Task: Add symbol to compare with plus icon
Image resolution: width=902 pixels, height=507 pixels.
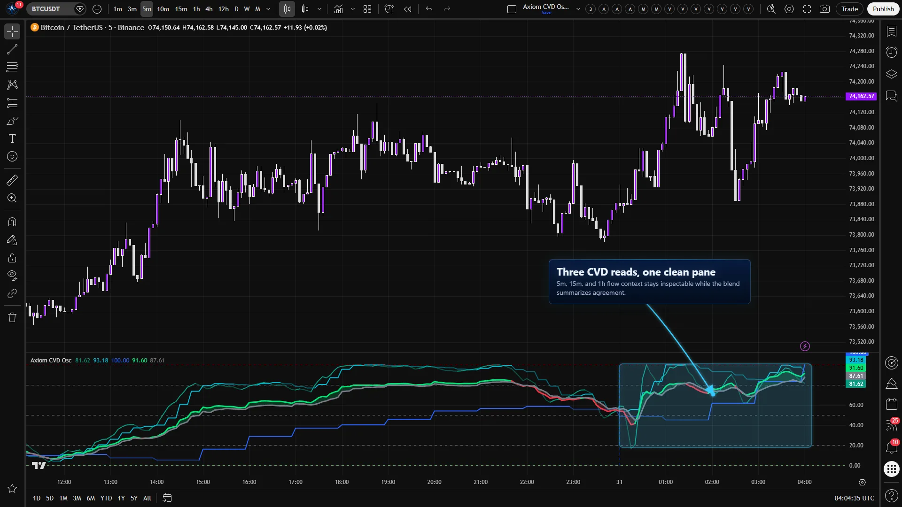Action: tap(97, 9)
